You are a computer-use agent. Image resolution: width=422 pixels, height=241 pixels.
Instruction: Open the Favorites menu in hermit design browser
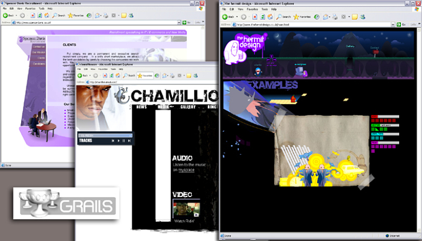click(x=253, y=9)
